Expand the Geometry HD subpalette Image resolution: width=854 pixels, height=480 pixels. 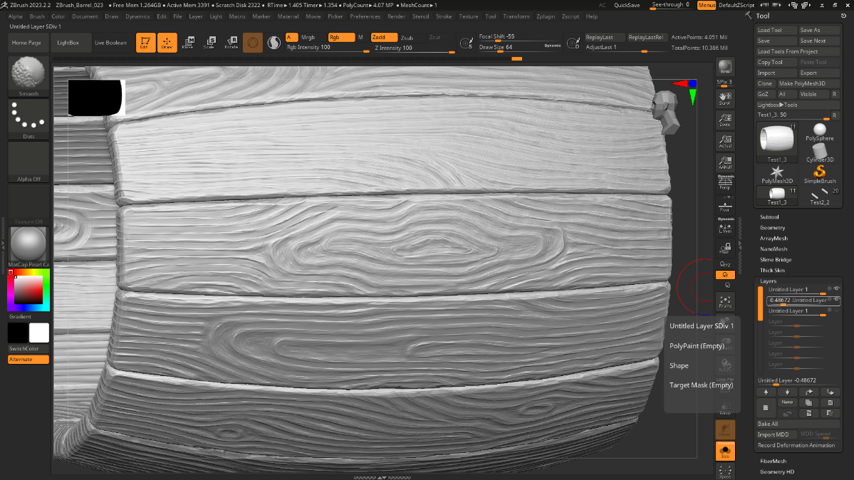click(x=776, y=472)
